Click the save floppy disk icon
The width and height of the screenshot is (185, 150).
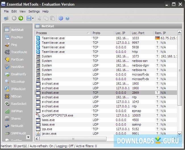pos(29,18)
